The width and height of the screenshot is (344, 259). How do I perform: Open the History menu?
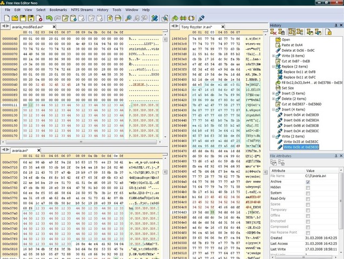pyautogui.click(x=103, y=10)
